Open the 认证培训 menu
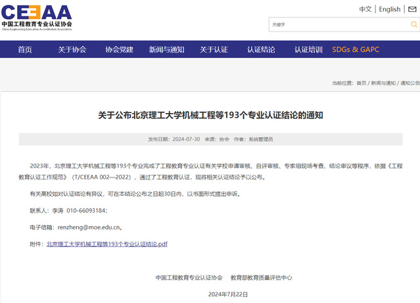Viewport: 420px width, 303px height. pos(308,49)
